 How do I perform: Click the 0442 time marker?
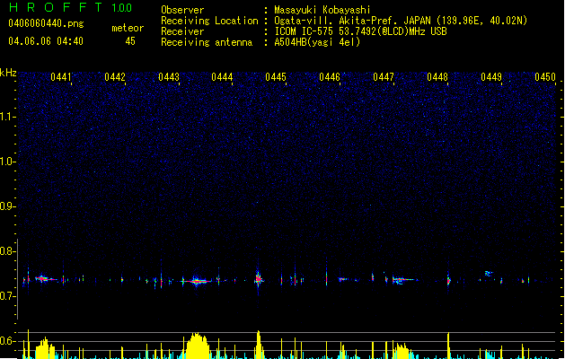pyautogui.click(x=115, y=77)
